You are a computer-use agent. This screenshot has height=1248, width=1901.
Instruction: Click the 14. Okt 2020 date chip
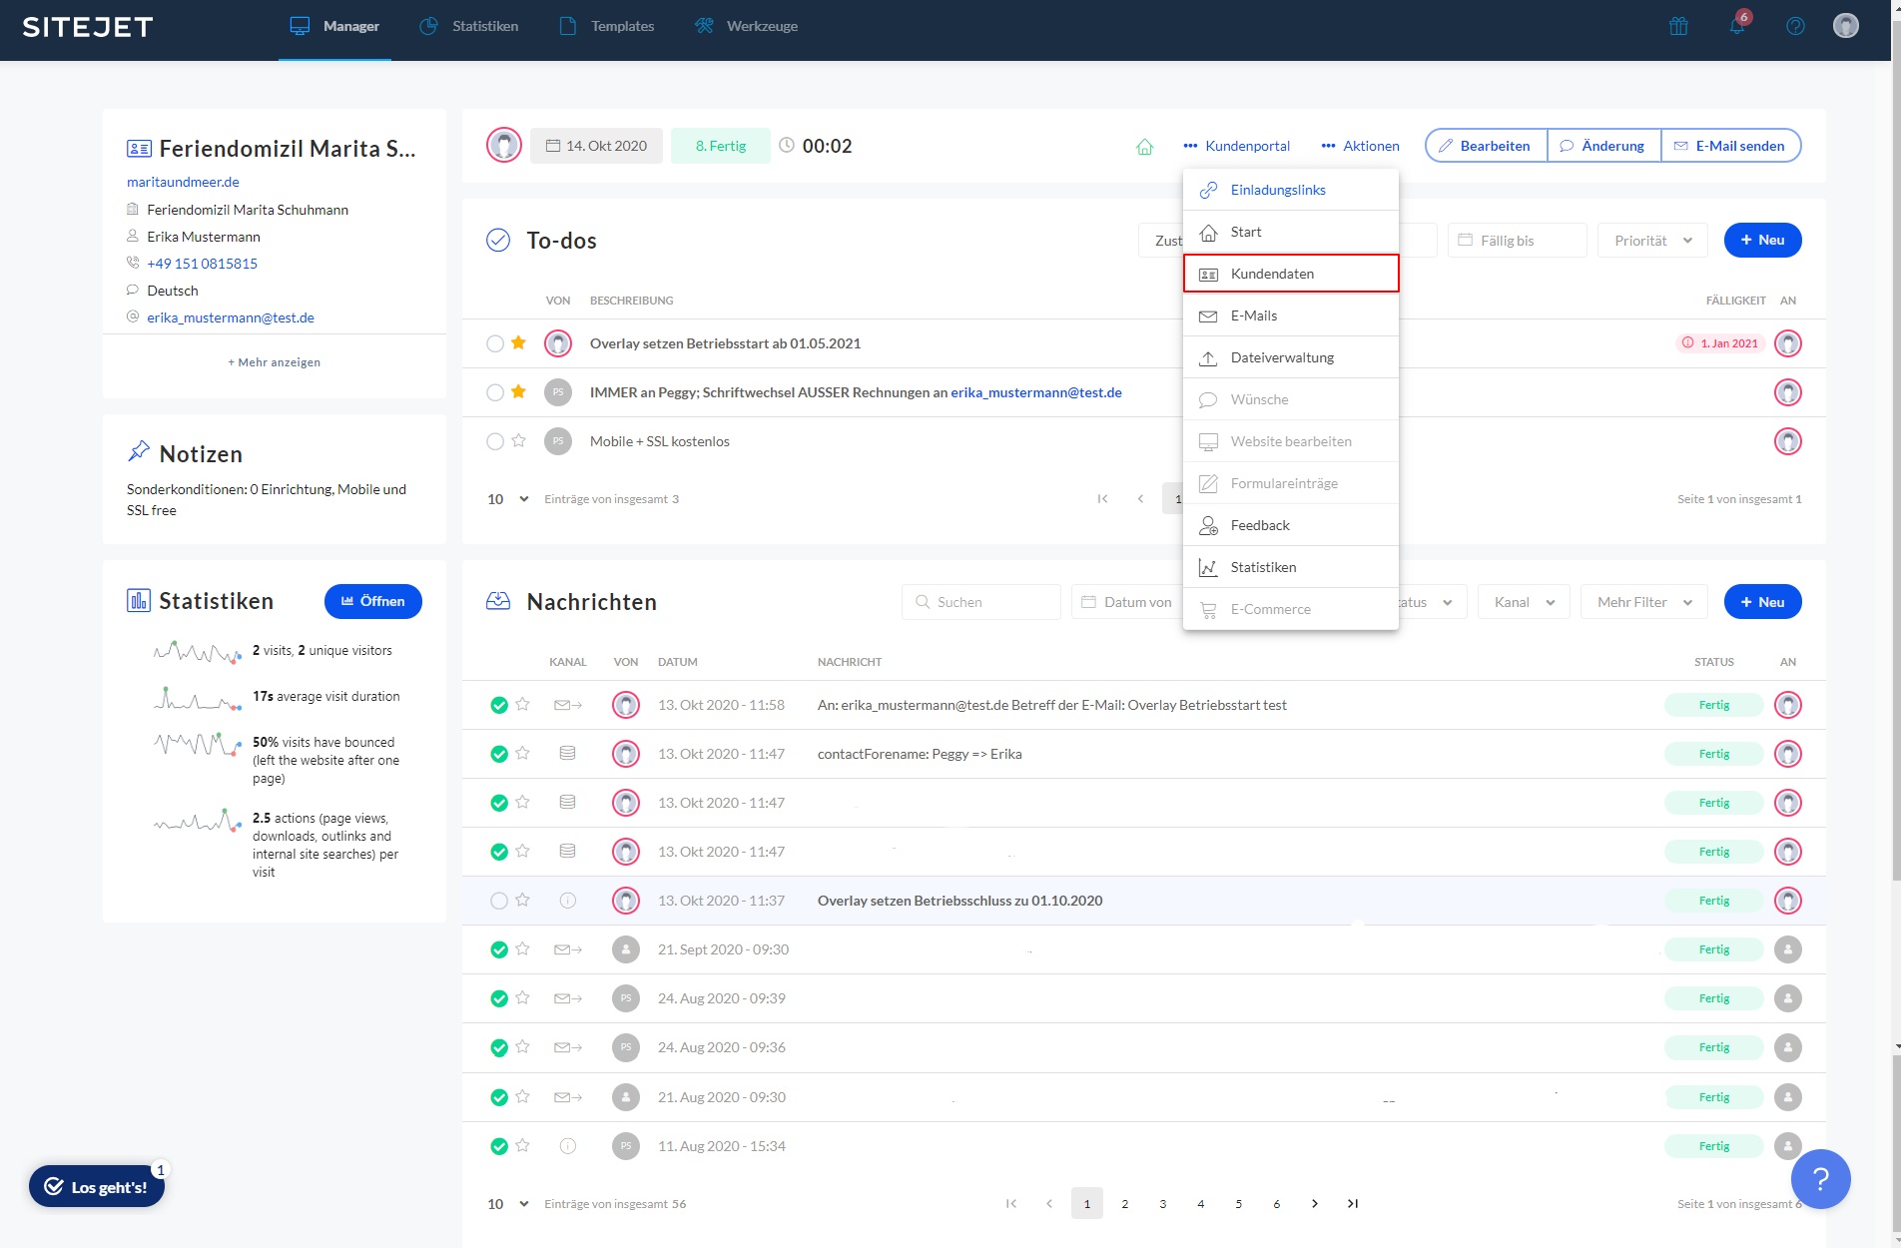(x=596, y=146)
